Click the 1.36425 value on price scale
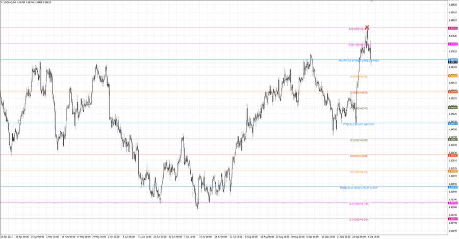 point(453,67)
